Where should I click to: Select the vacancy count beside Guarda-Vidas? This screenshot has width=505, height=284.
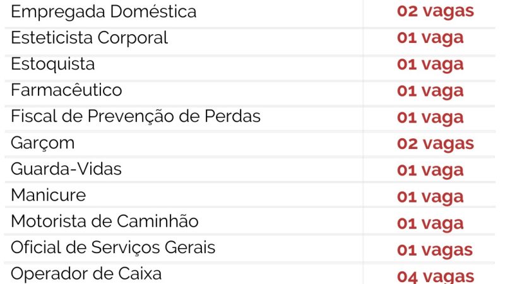pyautogui.click(x=430, y=170)
